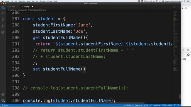Open Notification Center icon in menu bar
Screen dimensions: 191x107
[x=188, y=1]
